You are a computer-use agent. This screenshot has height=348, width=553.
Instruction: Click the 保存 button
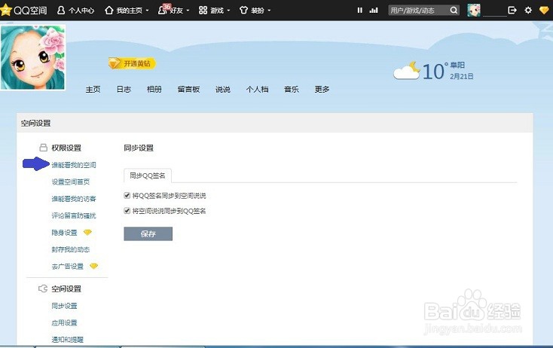coord(148,234)
